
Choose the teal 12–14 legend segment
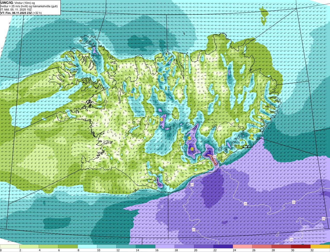126,247
